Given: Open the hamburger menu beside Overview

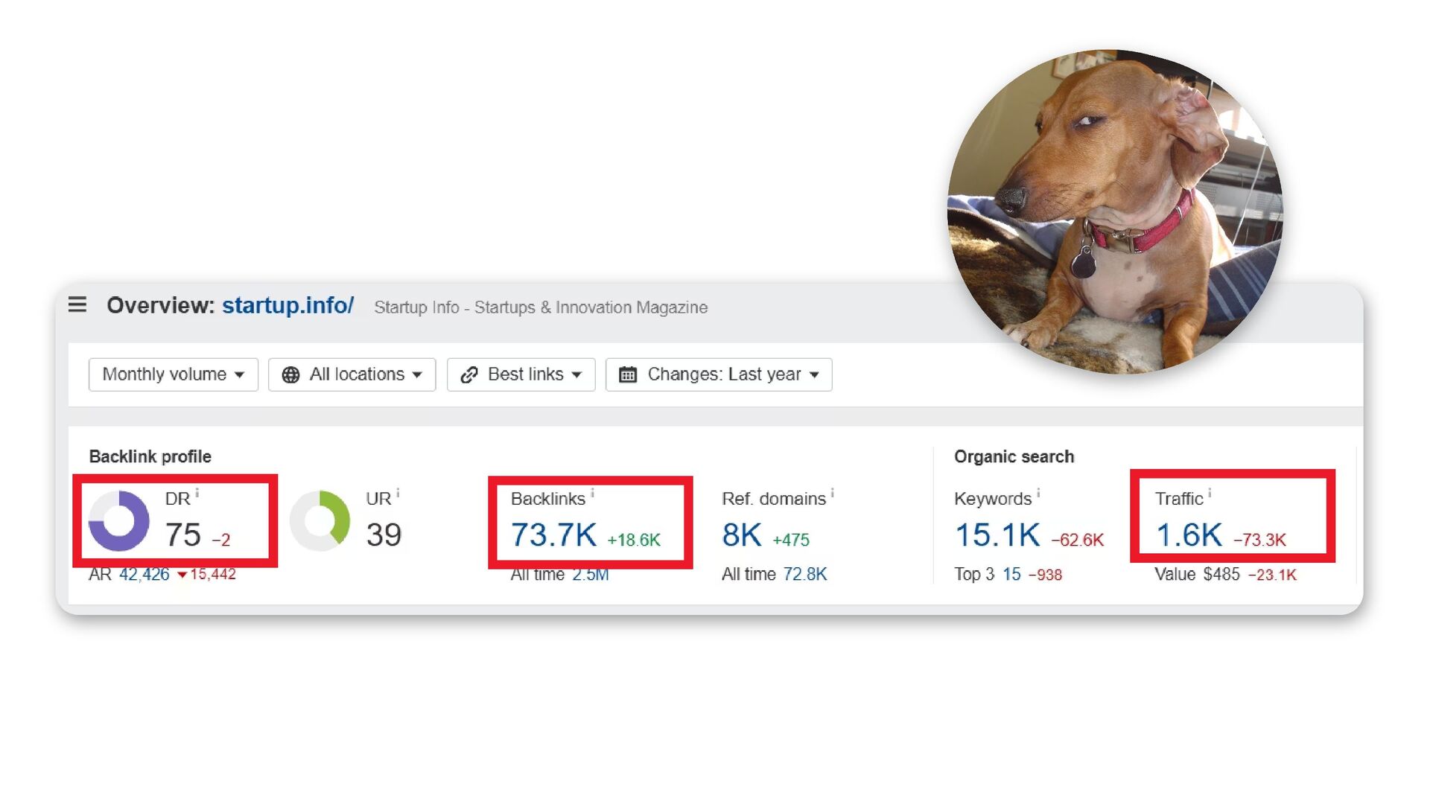Looking at the screenshot, I should click(77, 304).
